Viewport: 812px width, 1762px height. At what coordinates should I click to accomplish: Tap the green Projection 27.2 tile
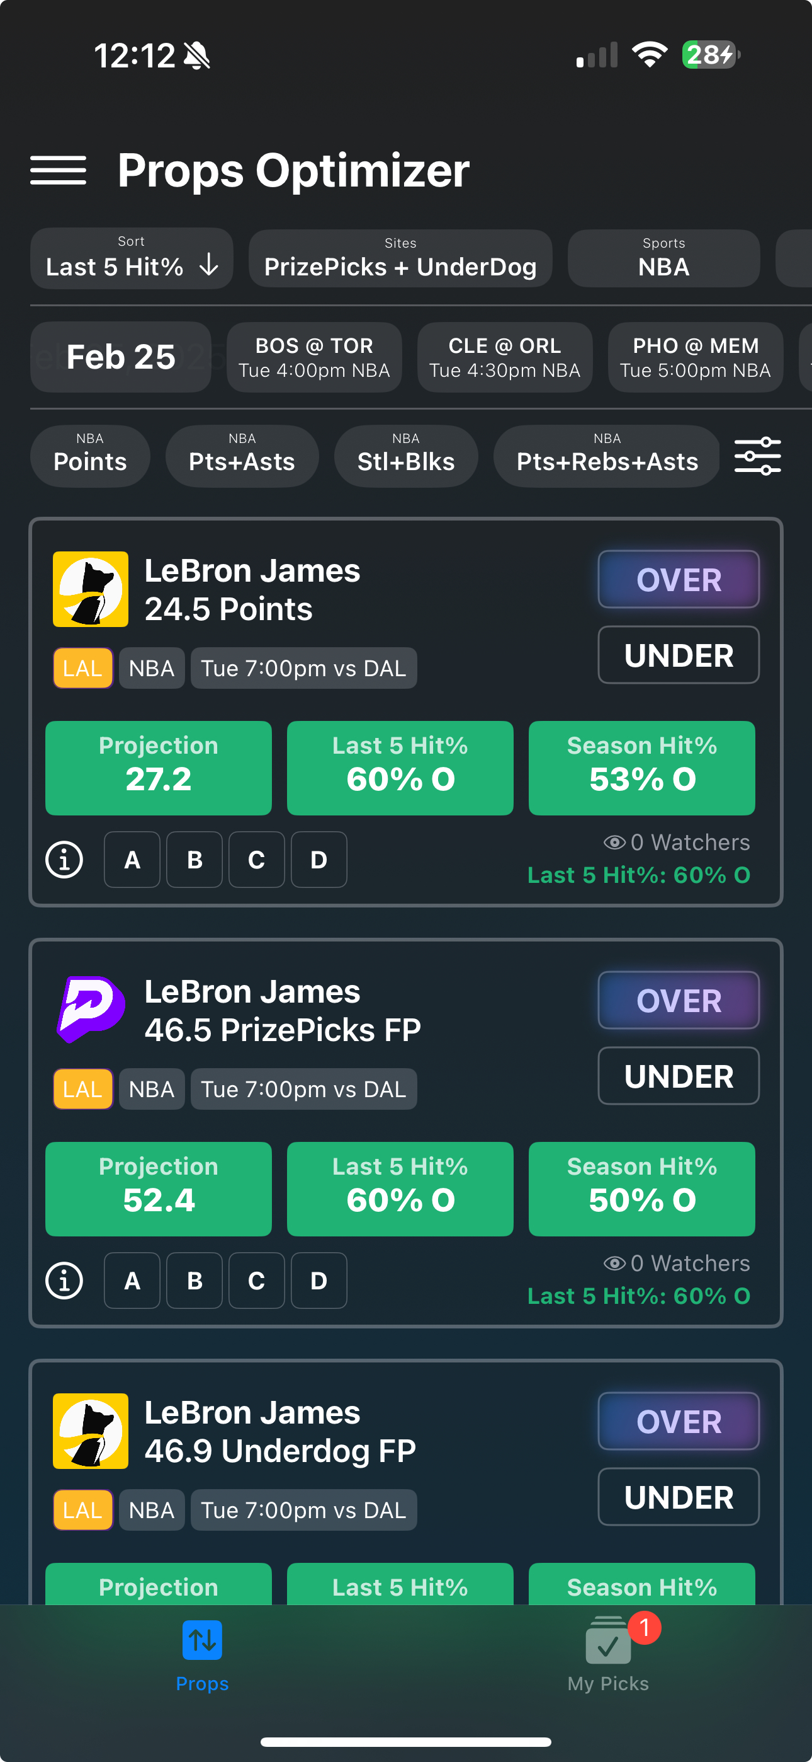click(159, 768)
